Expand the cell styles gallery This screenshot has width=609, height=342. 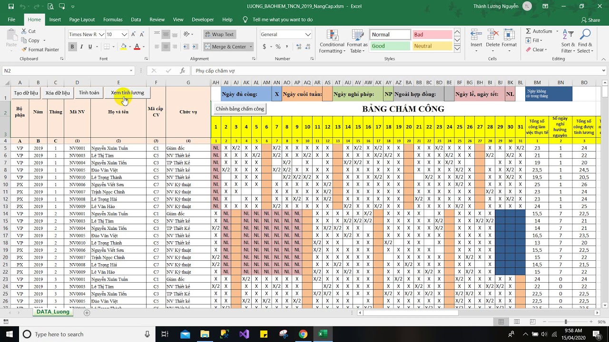(x=457, y=48)
